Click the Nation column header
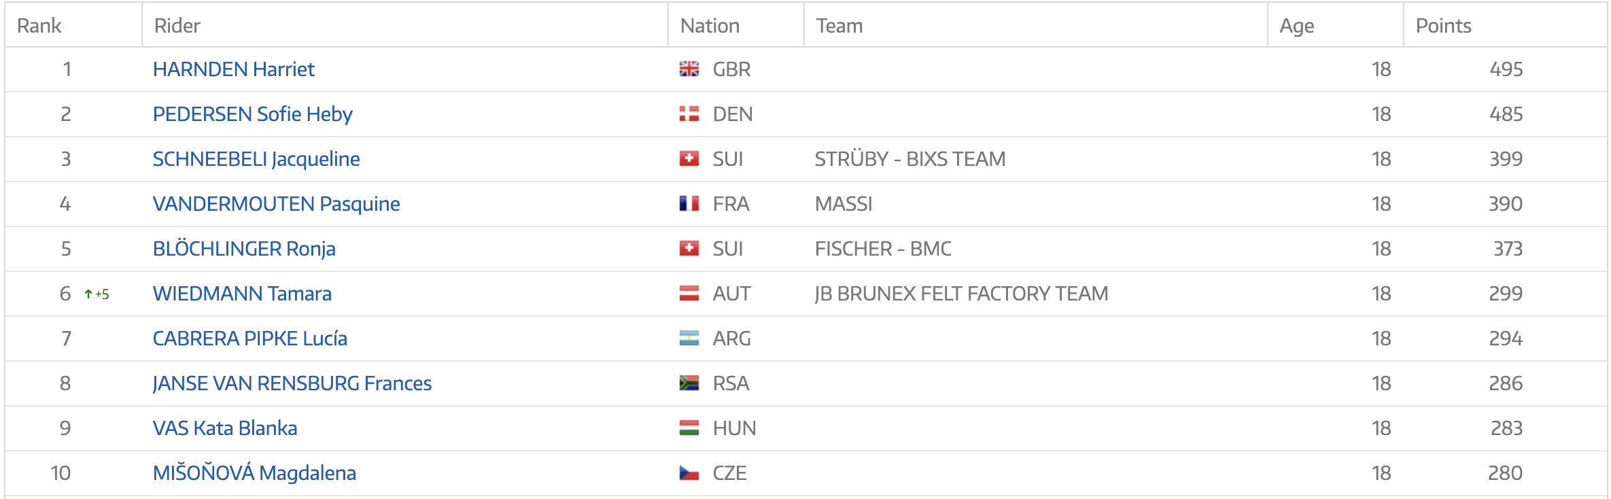Image resolution: width=1611 pixels, height=499 pixels. (710, 26)
